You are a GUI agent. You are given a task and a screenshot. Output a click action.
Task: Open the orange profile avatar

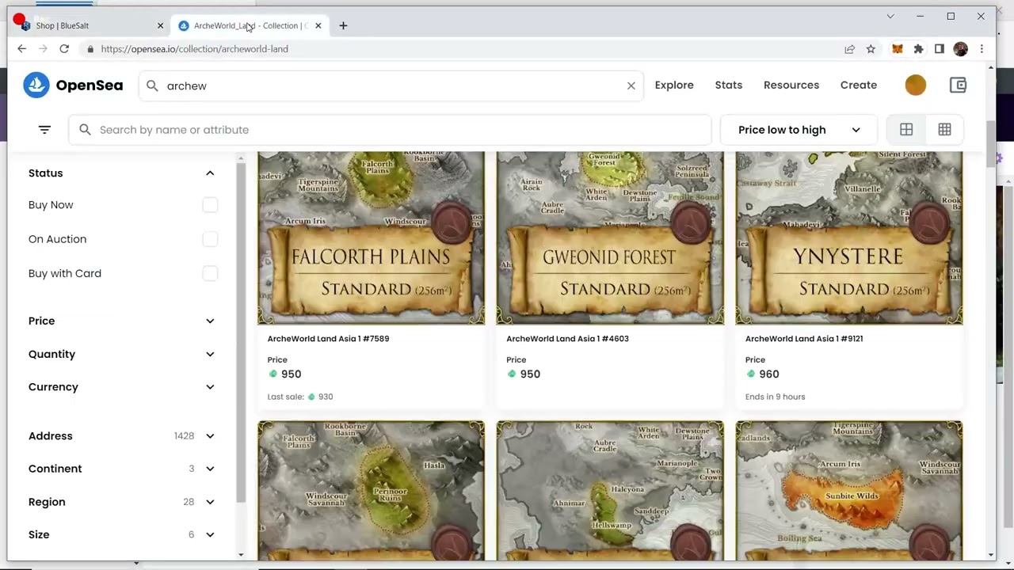pyautogui.click(x=915, y=85)
